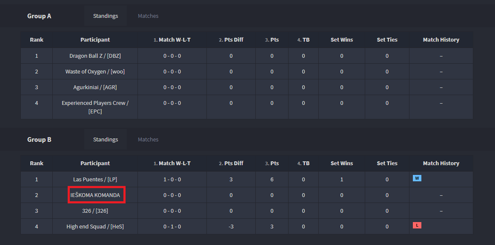Select the Group B Standings tab

coord(106,139)
